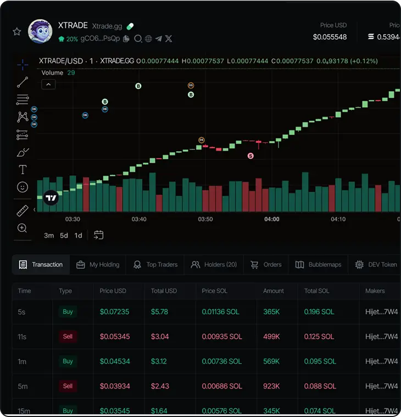Click the XTRADE/USD chart symbol title

tap(61, 61)
